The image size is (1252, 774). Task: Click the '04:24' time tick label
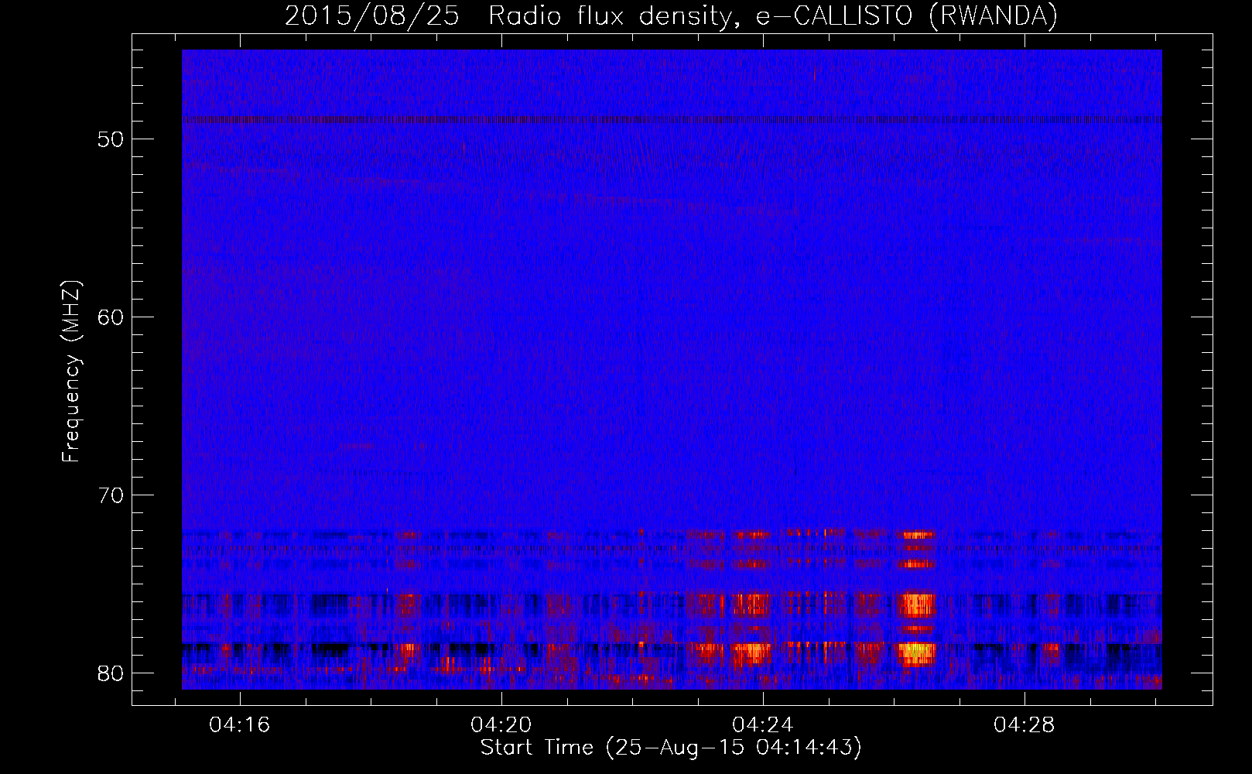coord(763,725)
